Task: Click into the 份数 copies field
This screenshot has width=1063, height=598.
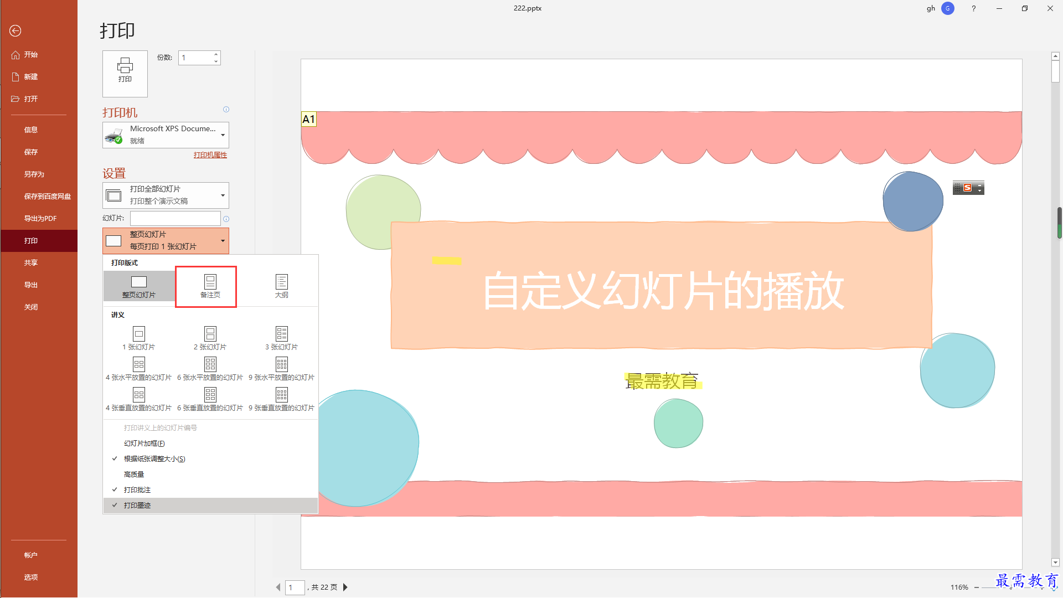Action: (195, 58)
